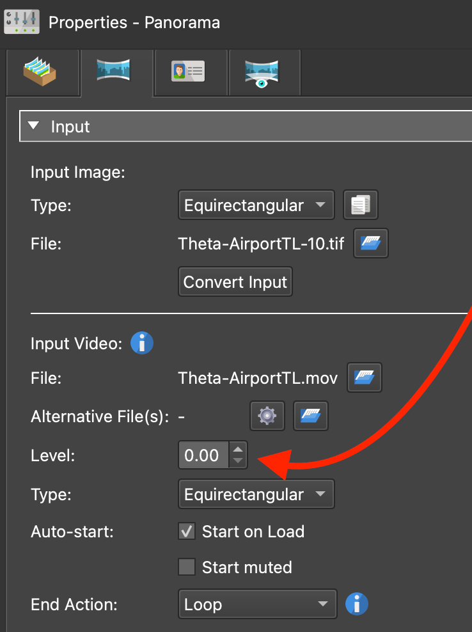Enable the Start muted checkbox

click(187, 567)
